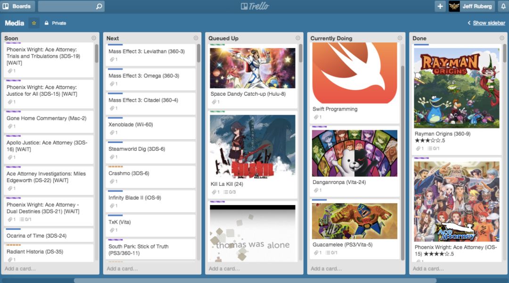This screenshot has width=509, height=283.
Task: Click the Private lock icon
Action: click(x=46, y=23)
